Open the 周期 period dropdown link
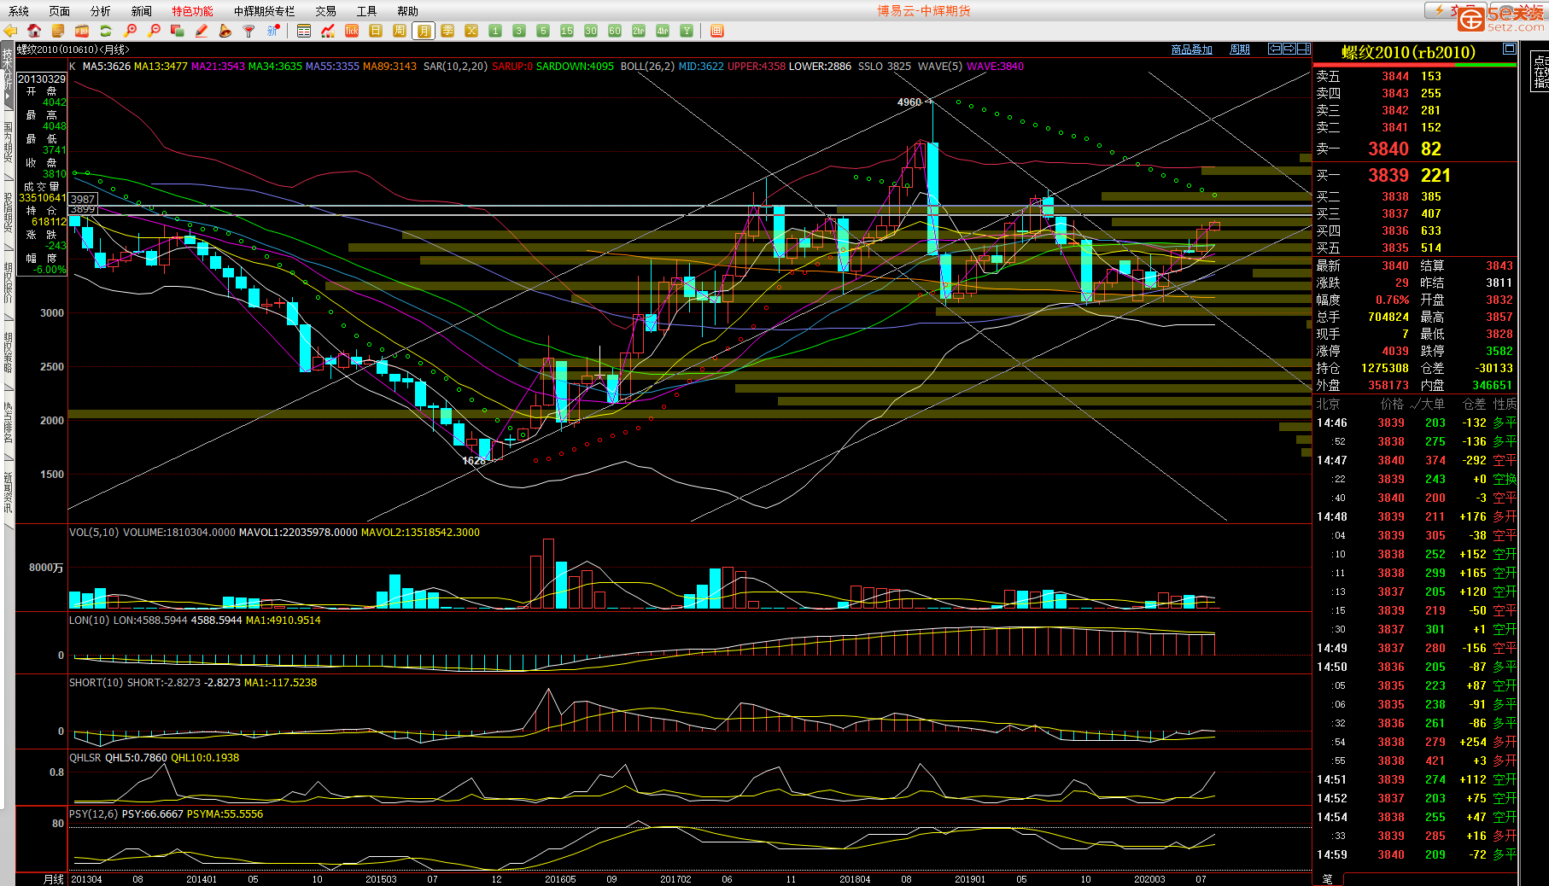This screenshot has height=886, width=1549. [1239, 50]
